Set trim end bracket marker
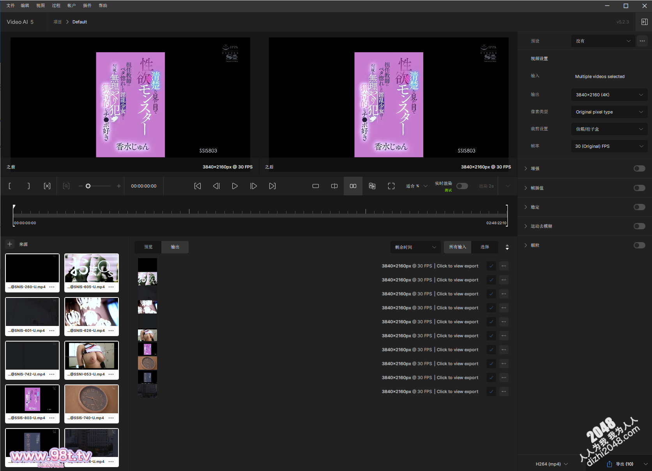The height and width of the screenshot is (471, 652). 28,186
